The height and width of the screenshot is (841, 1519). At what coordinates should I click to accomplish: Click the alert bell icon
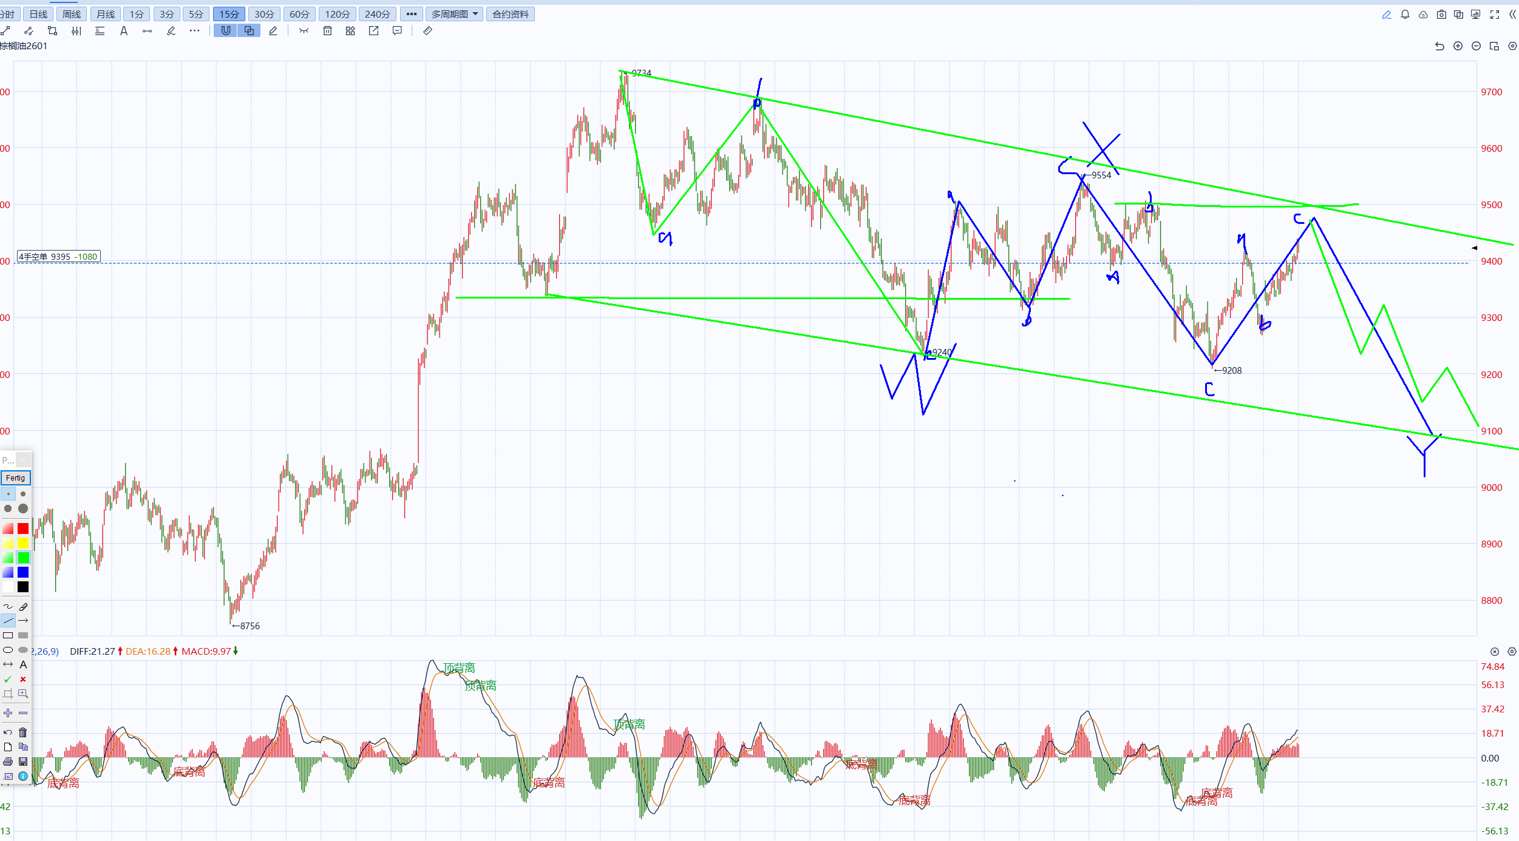point(1405,15)
